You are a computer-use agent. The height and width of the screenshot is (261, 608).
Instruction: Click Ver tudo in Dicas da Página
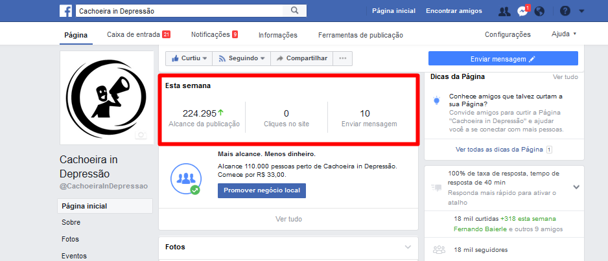(565, 76)
